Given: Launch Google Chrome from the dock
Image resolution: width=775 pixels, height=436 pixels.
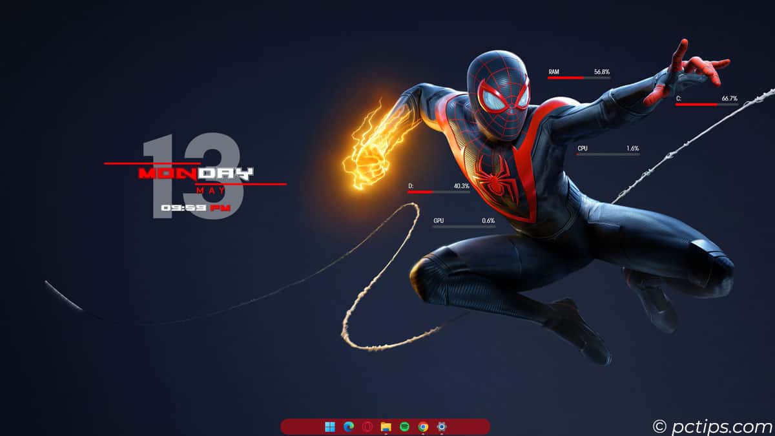Looking at the screenshot, I should click(x=422, y=426).
